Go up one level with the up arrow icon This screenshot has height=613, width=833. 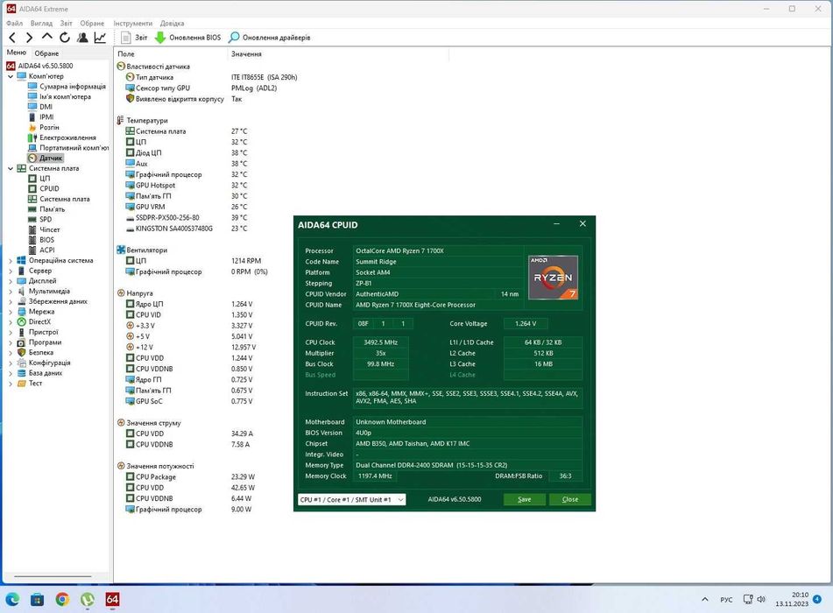[46, 37]
